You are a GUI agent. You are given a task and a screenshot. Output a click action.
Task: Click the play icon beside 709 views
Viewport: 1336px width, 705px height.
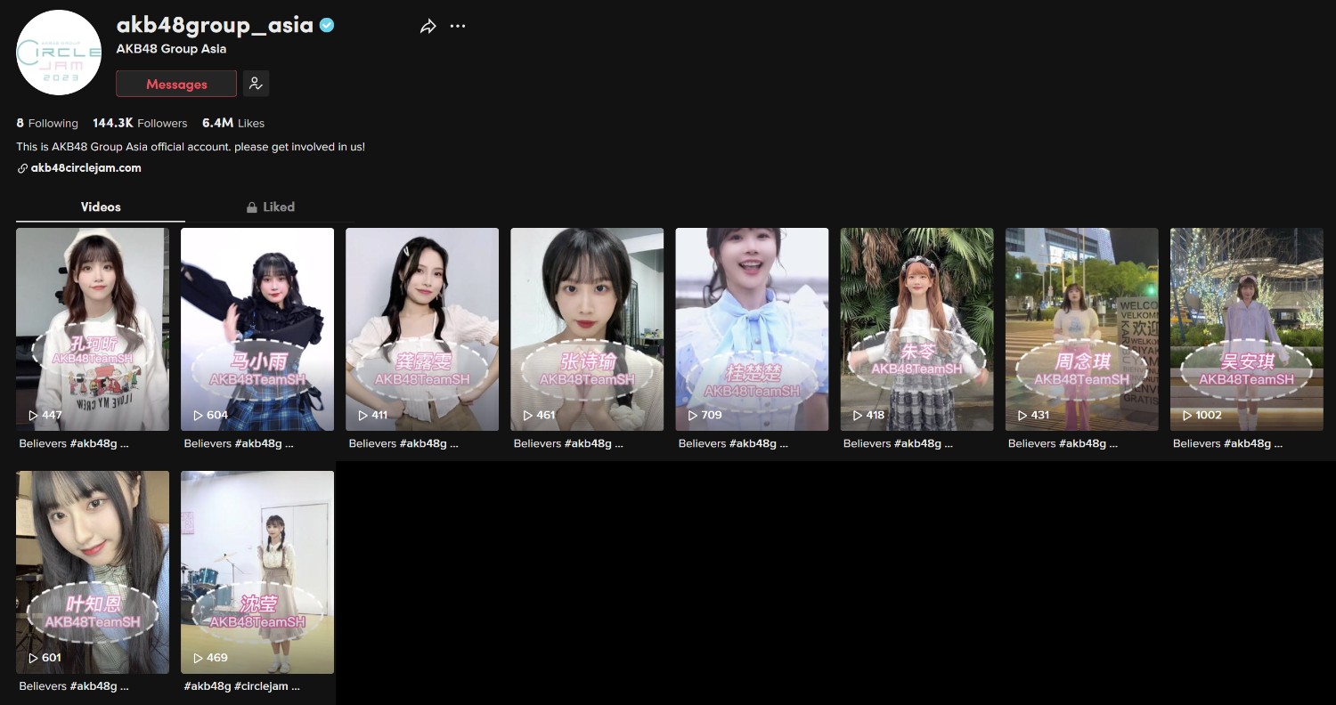pos(692,416)
